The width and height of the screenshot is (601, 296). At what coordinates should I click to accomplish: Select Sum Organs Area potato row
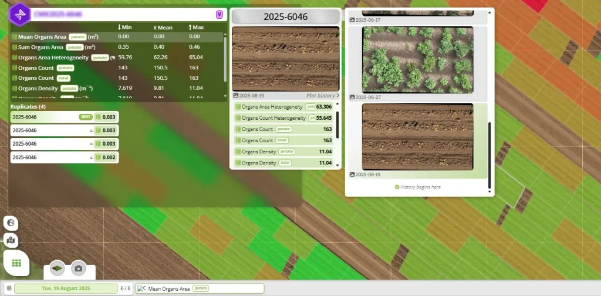[x=117, y=47]
